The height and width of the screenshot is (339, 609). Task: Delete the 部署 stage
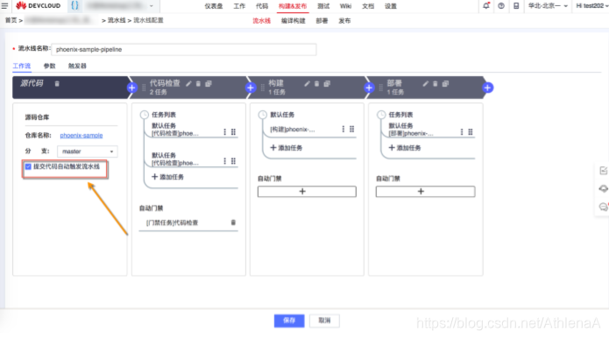coord(435,83)
